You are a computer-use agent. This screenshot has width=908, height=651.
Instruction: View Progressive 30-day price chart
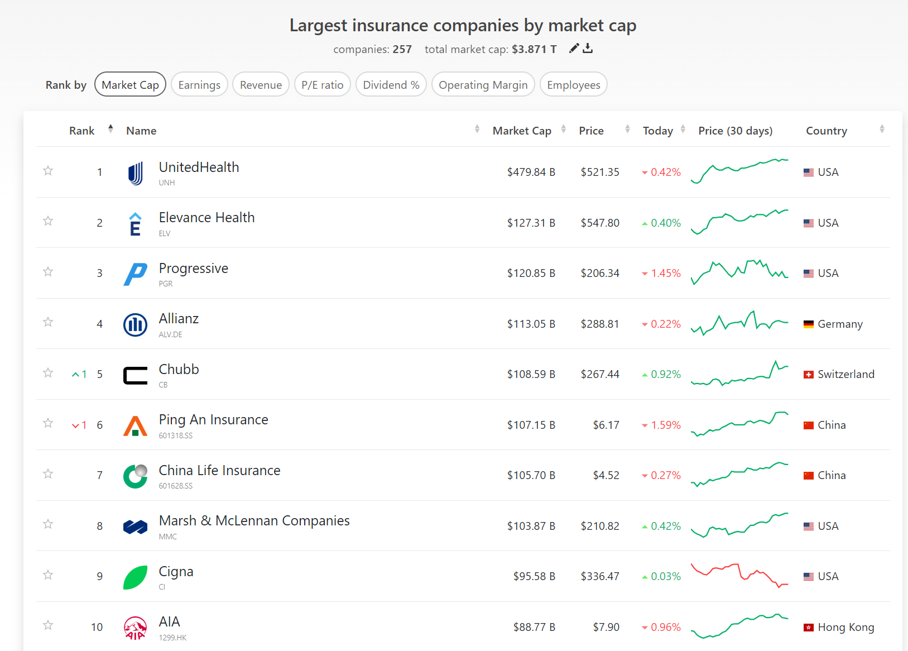739,272
